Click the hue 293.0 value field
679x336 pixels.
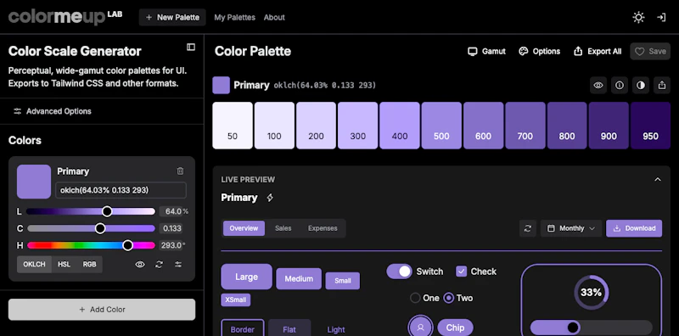point(172,245)
